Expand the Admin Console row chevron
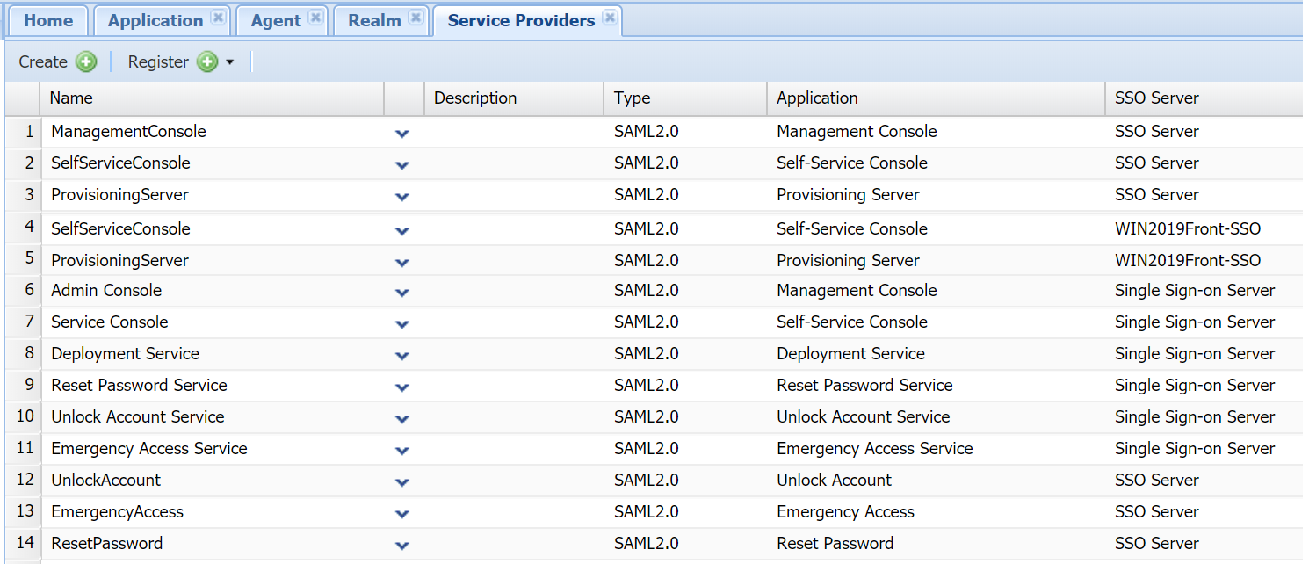Viewport: 1309px width, 564px height. (402, 293)
